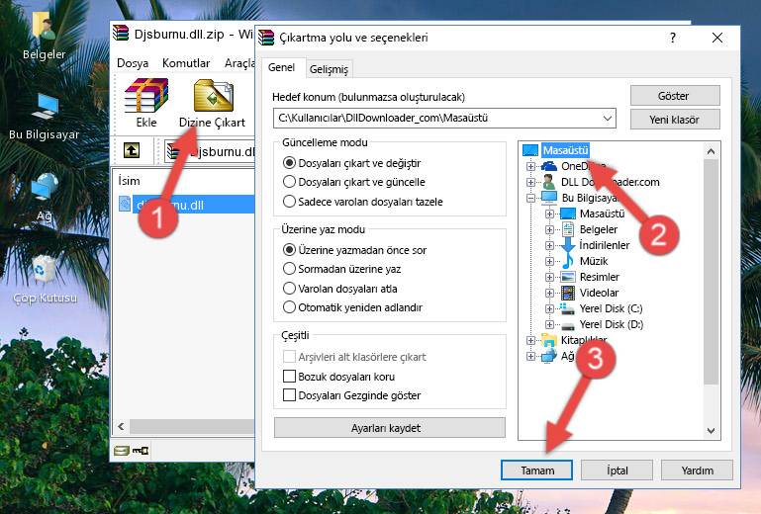Expand Belgeler node in folder tree
Viewport: 761px width, 514px height.
[x=549, y=229]
